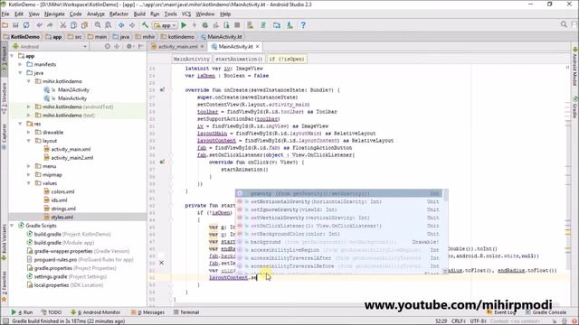The image size is (579, 325).
Task: Run the app with the green play icon
Action: click(184, 25)
